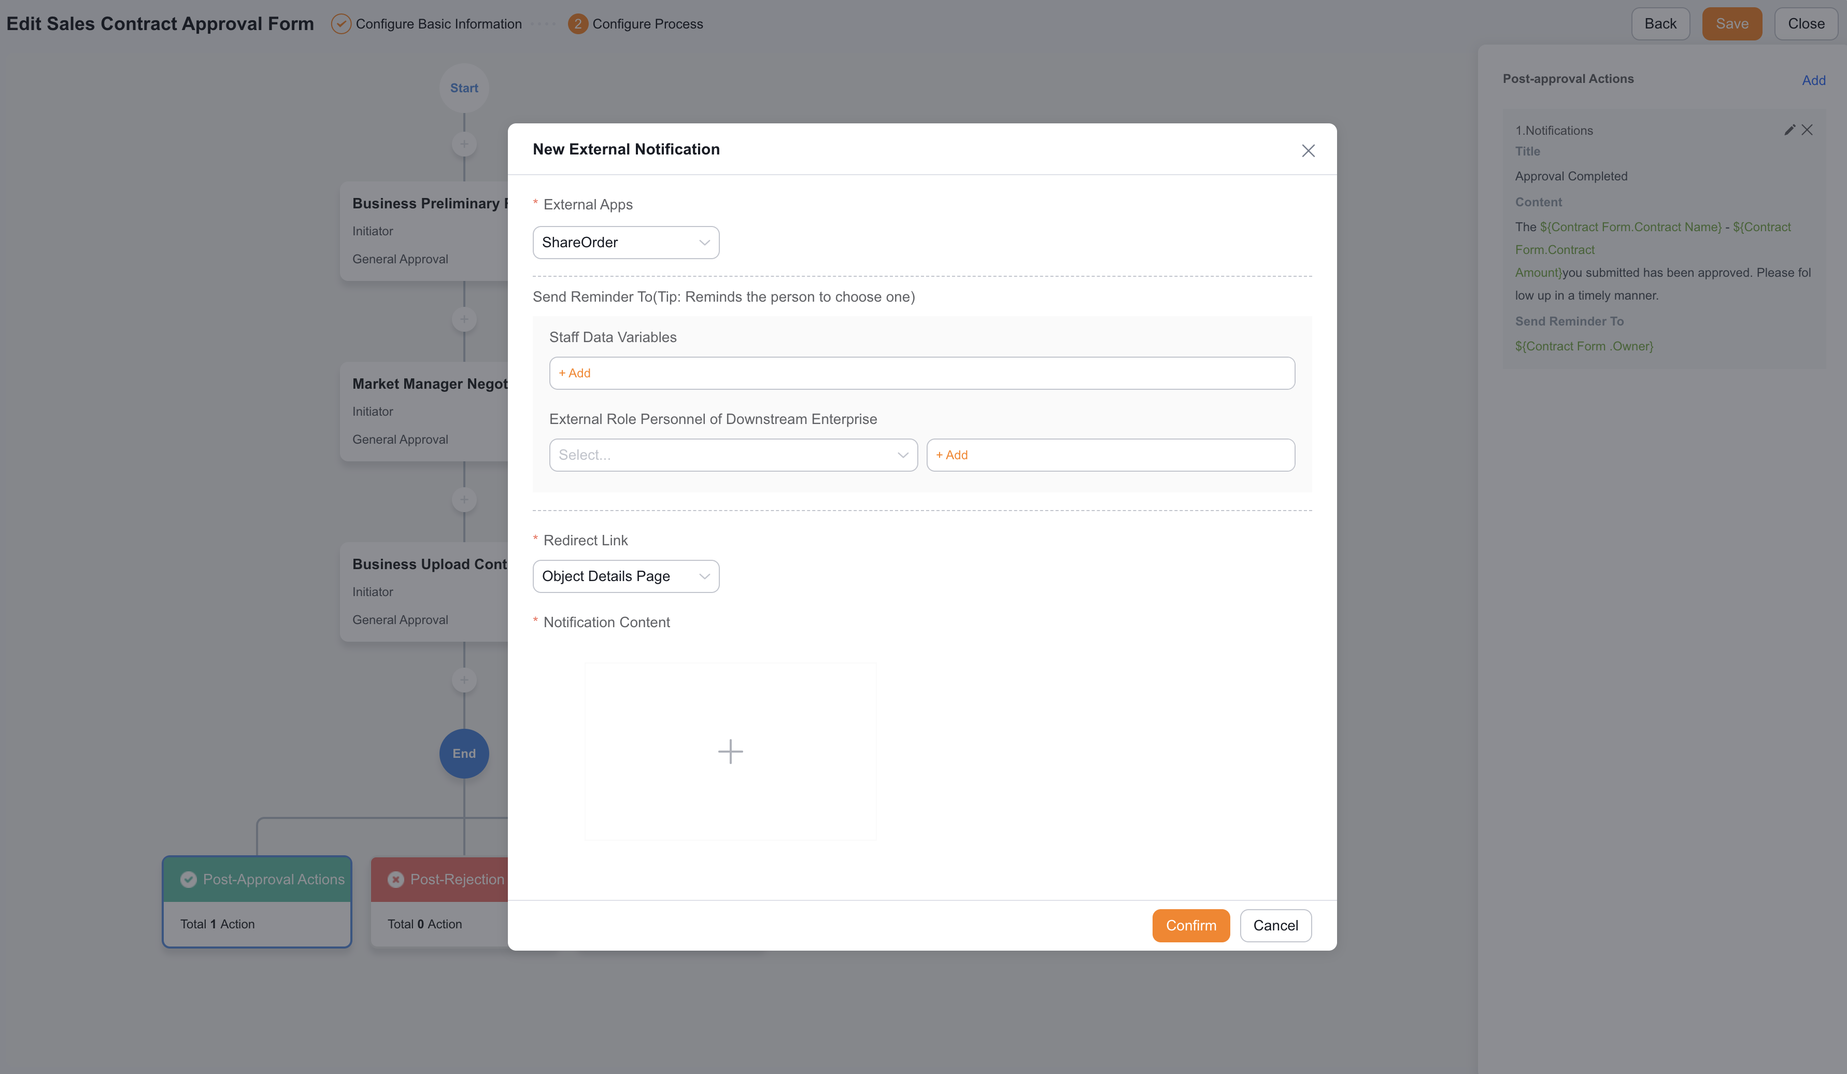Select the Post-Approval Actions card
The height and width of the screenshot is (1074, 1847).
tap(257, 901)
